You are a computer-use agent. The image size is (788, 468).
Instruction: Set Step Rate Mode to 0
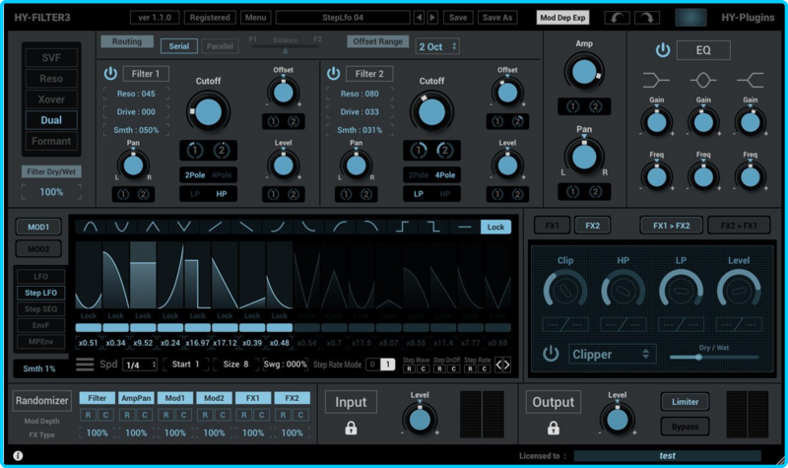pyautogui.click(x=372, y=365)
